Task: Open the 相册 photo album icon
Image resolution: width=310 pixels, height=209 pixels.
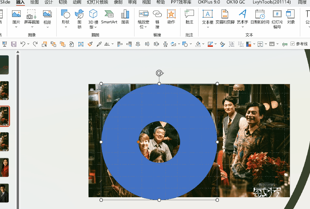Action: coord(47,14)
